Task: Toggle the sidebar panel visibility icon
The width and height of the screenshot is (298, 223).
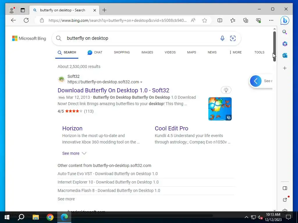Action: [x=285, y=188]
